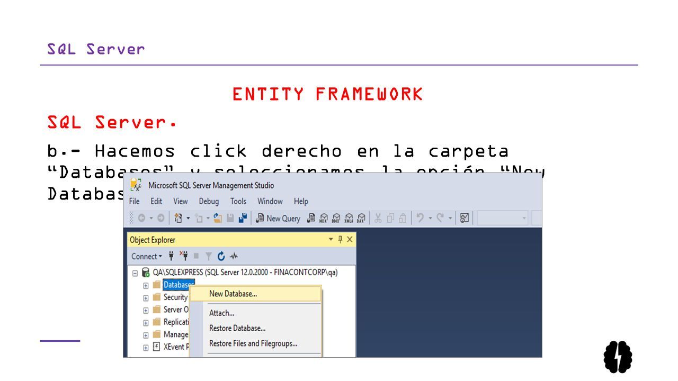The height and width of the screenshot is (381, 678).
Task: Expand the XEvent Profiler node
Action: [146, 348]
